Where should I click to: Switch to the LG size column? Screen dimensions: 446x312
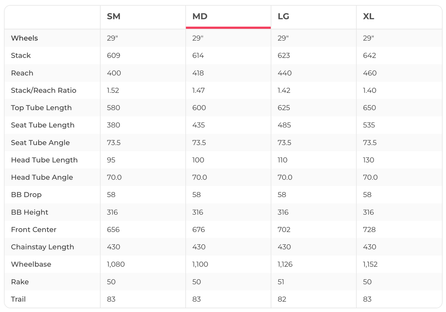point(284,17)
